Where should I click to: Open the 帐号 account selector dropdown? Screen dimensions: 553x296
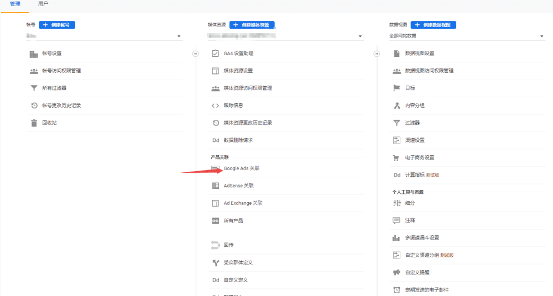[104, 36]
